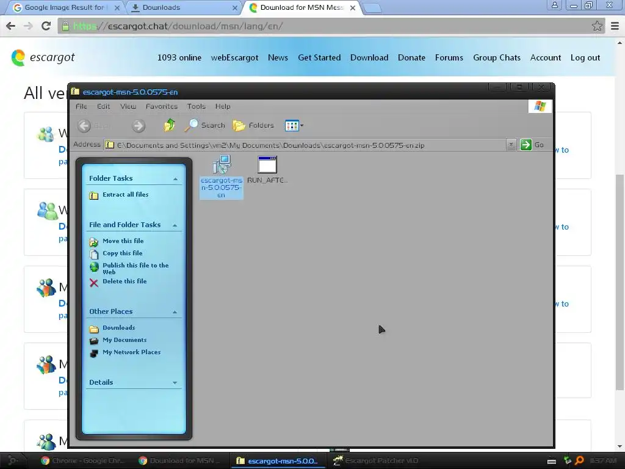Open My Documents under Other Places

pos(125,340)
